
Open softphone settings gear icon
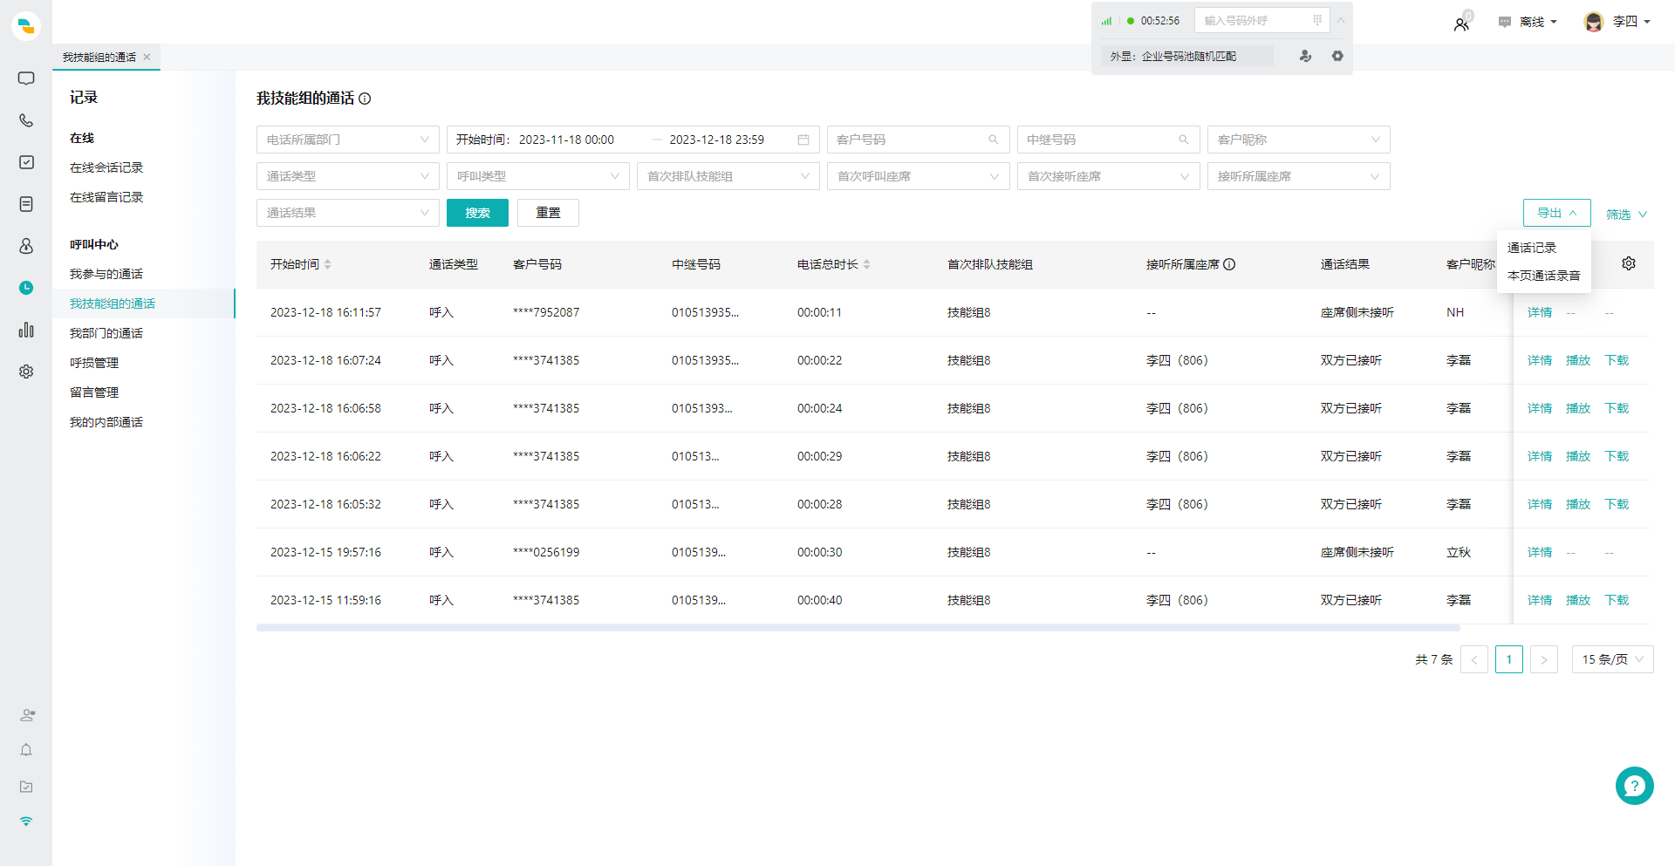[1337, 56]
